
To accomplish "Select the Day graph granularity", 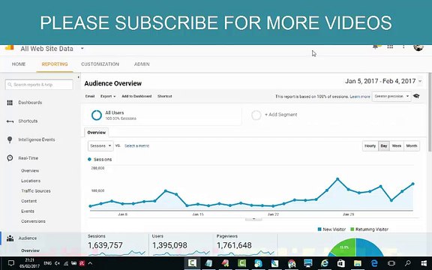I will [384, 146].
